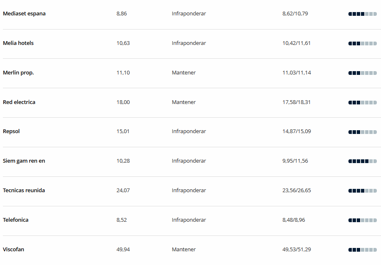
Task: Click Viscofan strength indicator bar
Action: (x=363, y=250)
